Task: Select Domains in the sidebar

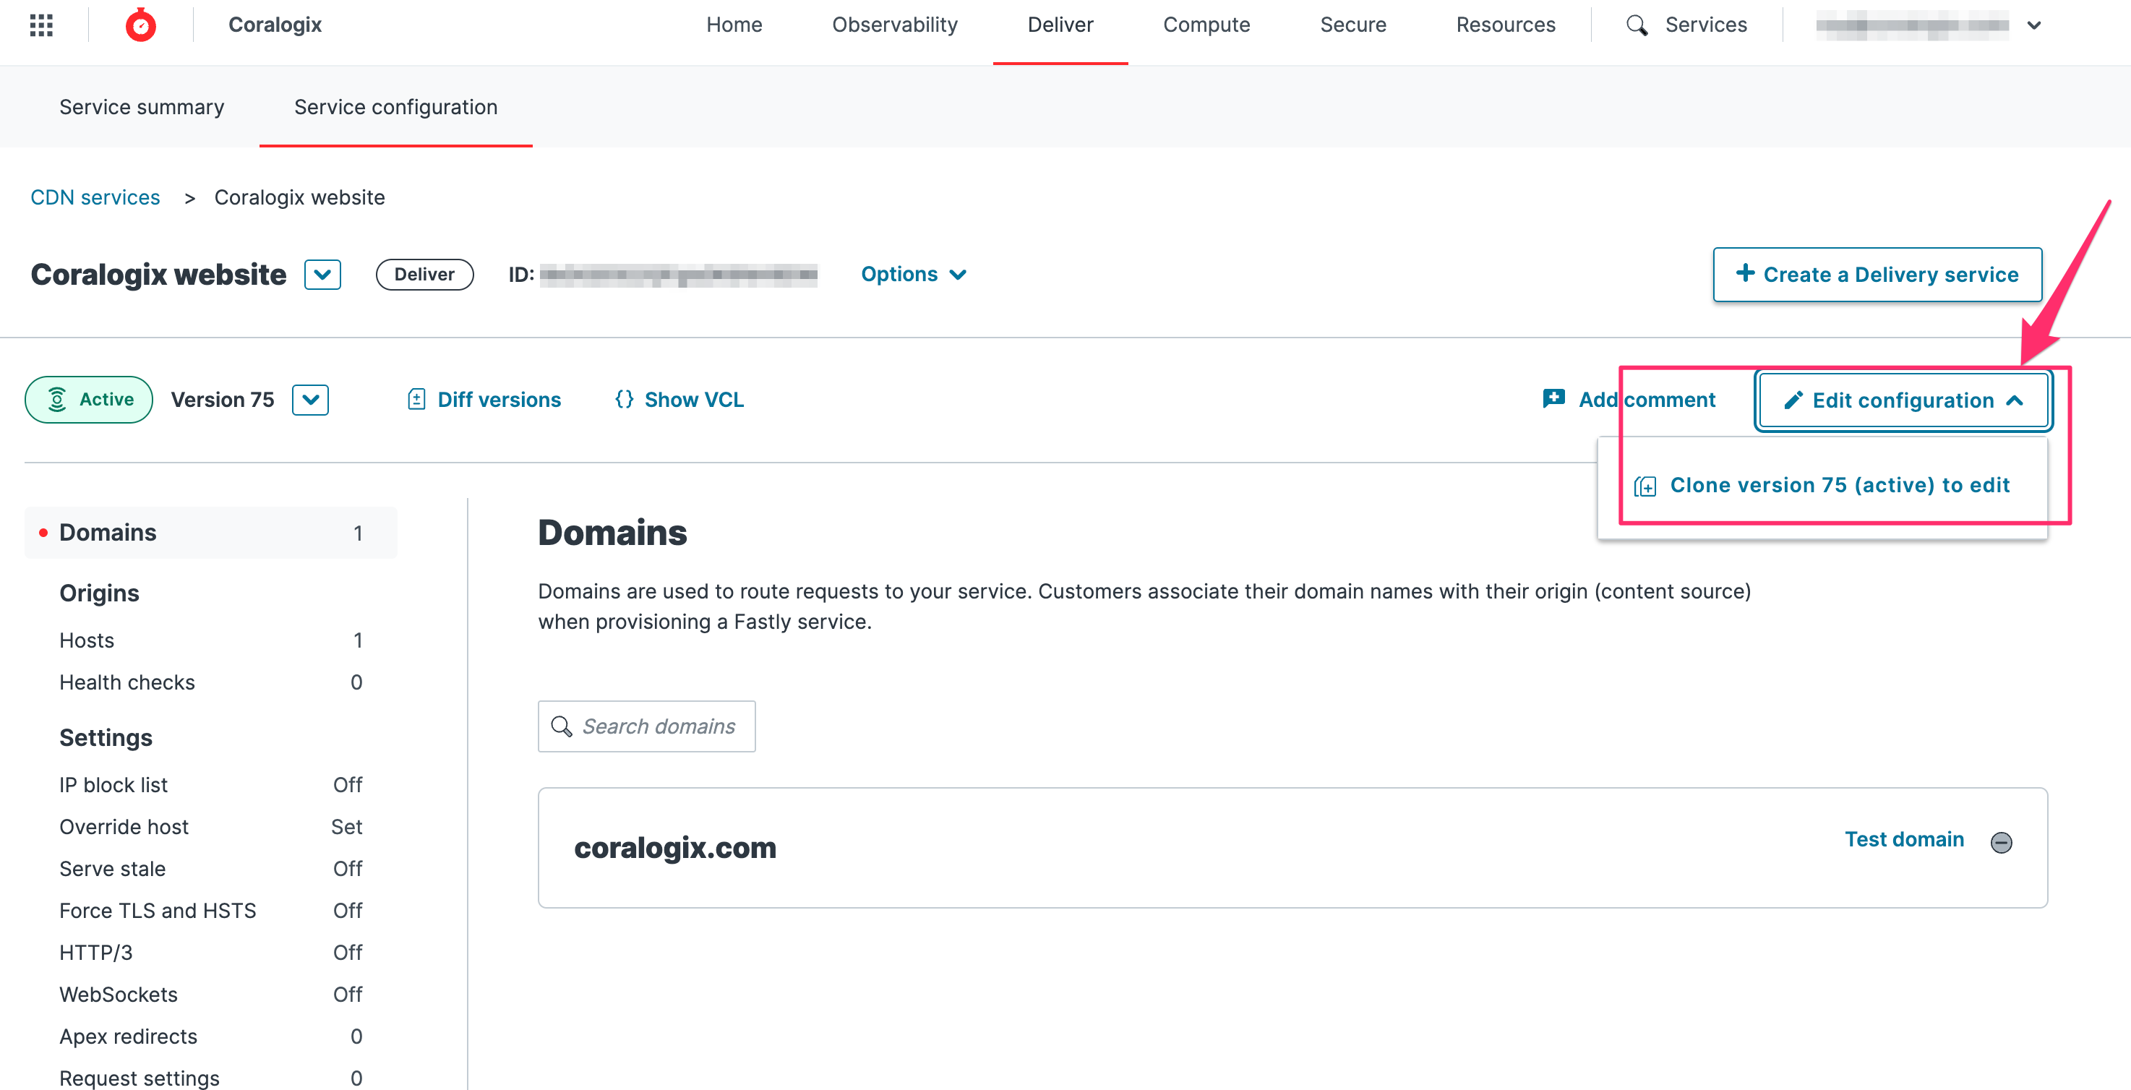Action: (x=210, y=533)
